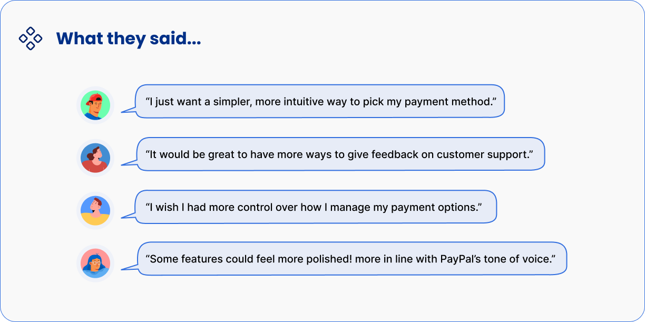Click the word "PayPal's" in the last quote

(461, 259)
